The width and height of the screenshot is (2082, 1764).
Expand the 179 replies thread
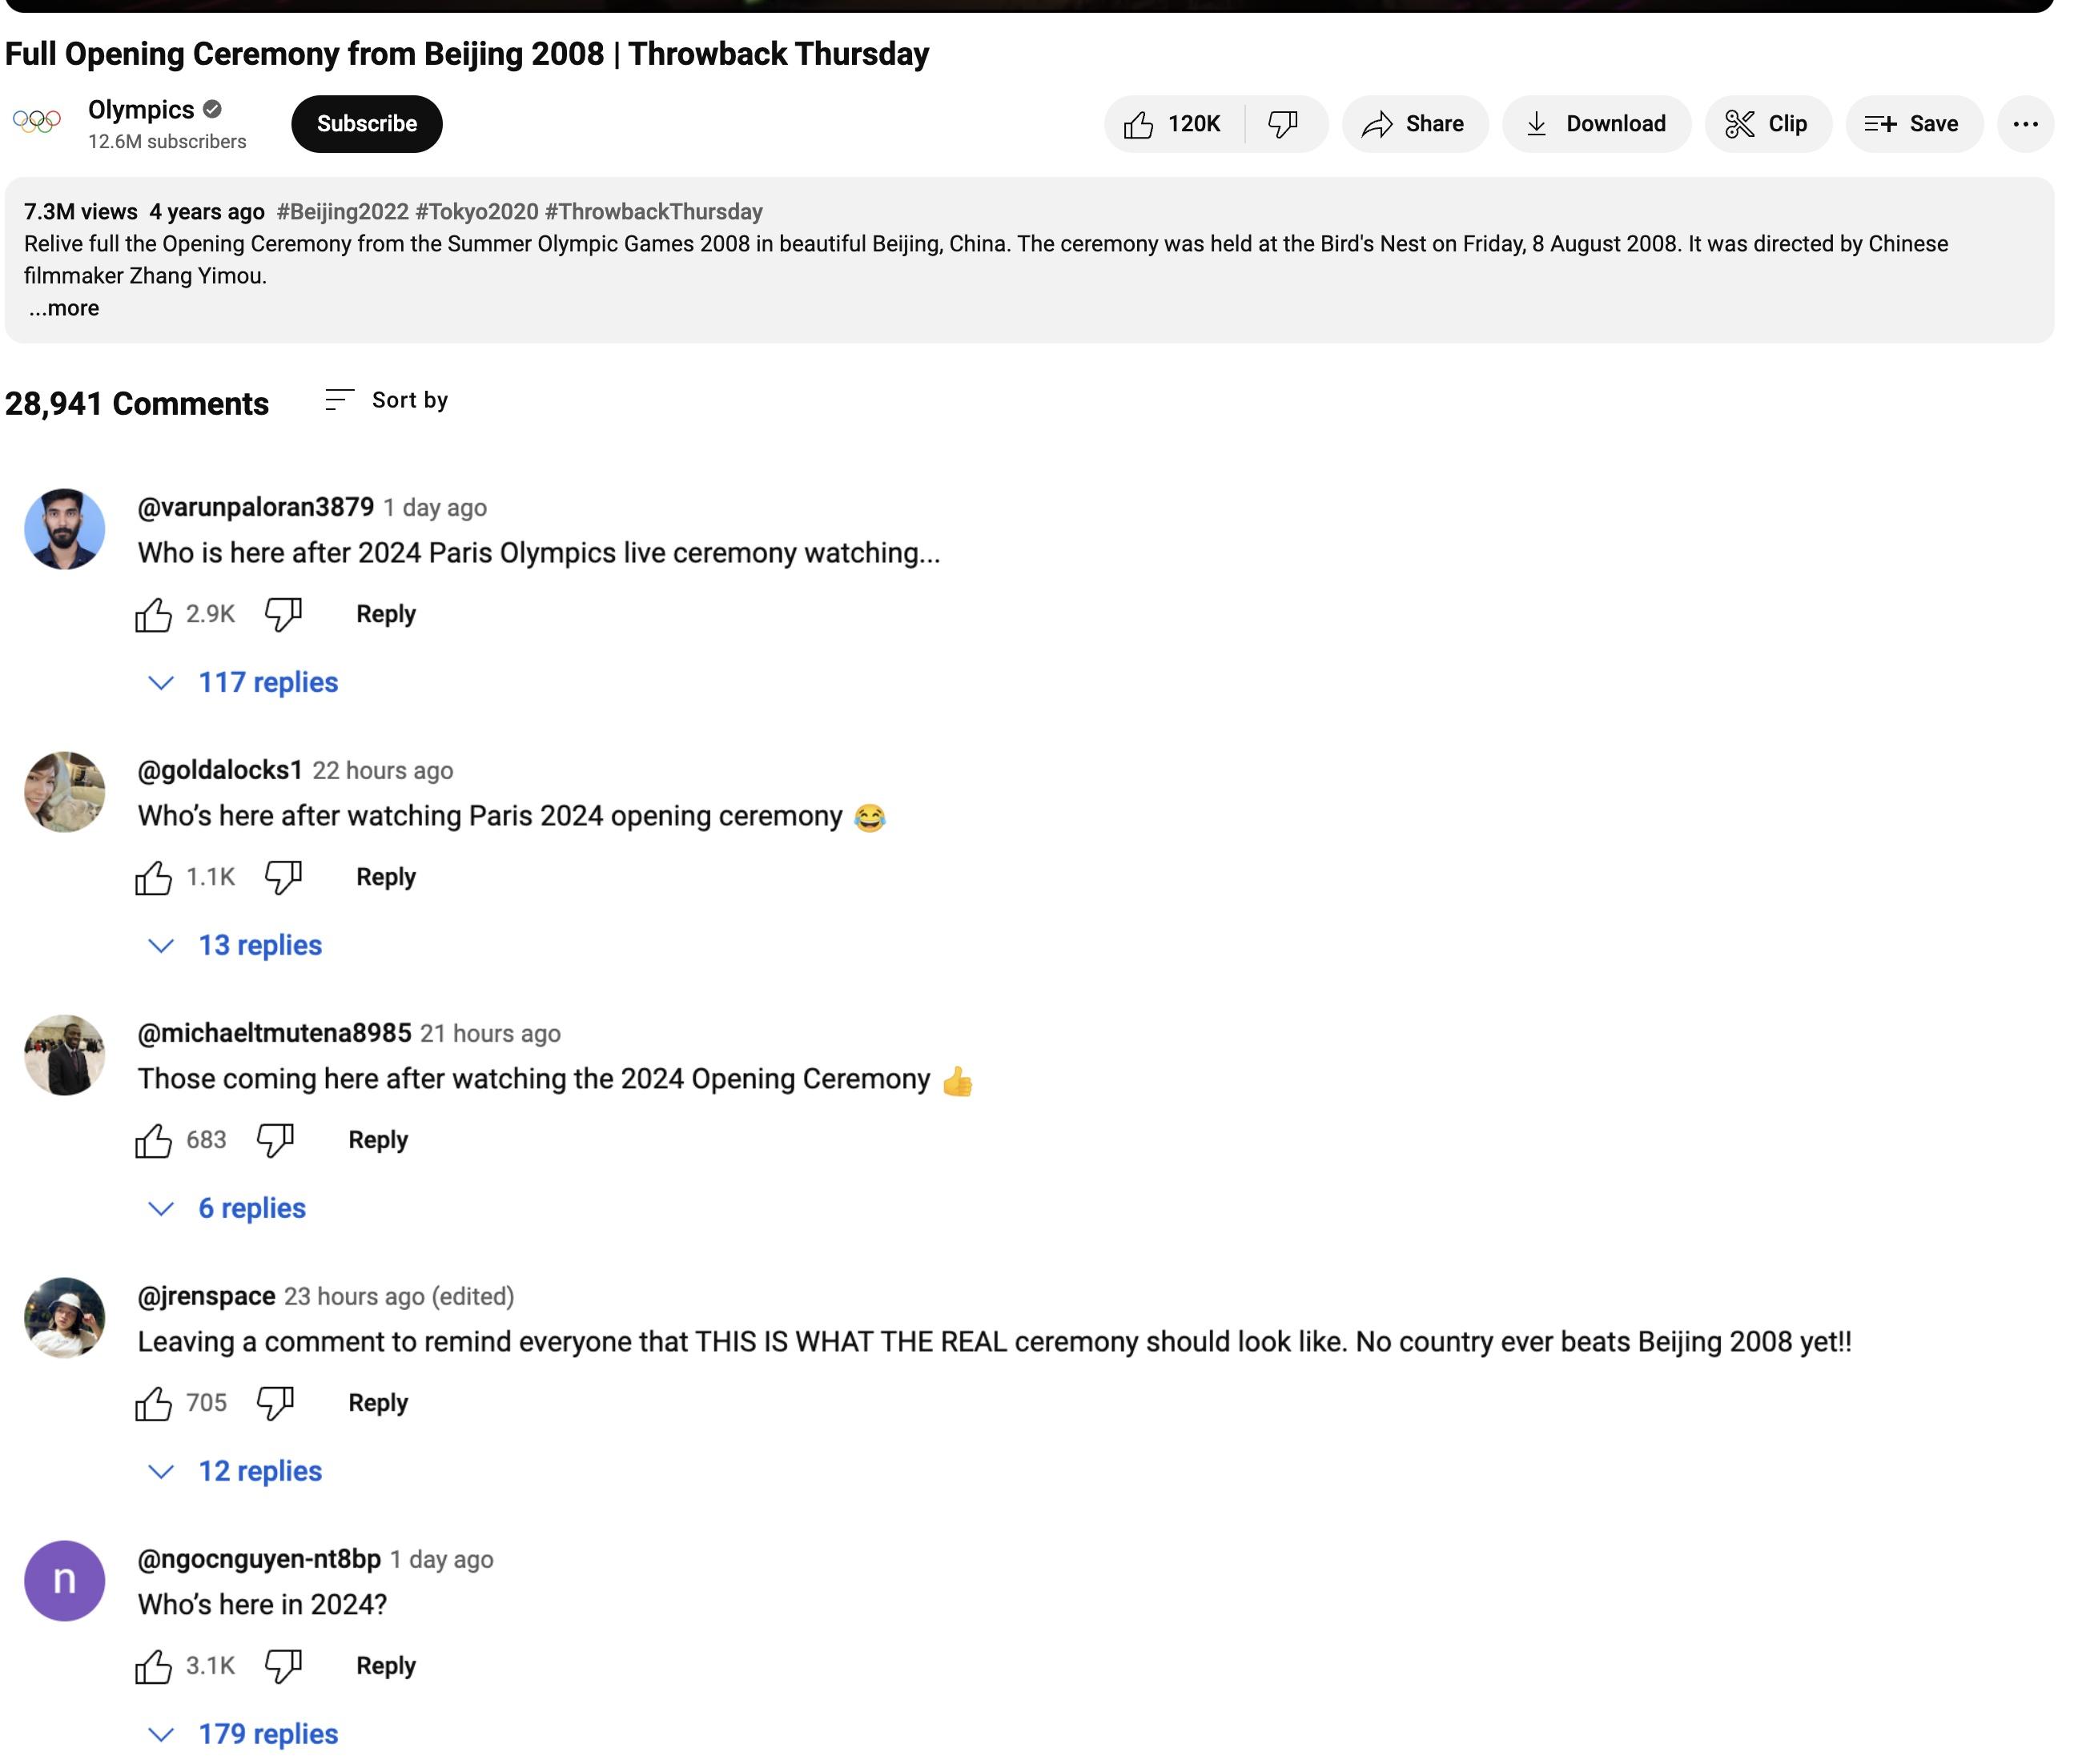tap(243, 1734)
